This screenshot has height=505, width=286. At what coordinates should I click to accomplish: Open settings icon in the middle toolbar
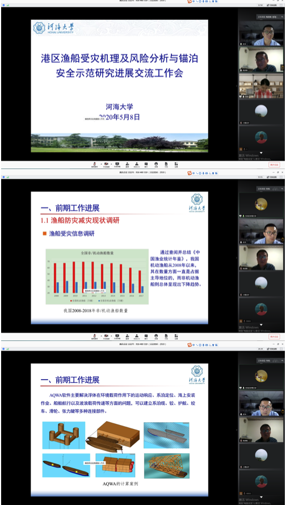[x=176, y=336]
